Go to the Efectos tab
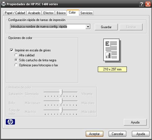The height and width of the screenshot is (140, 152). (48, 13)
